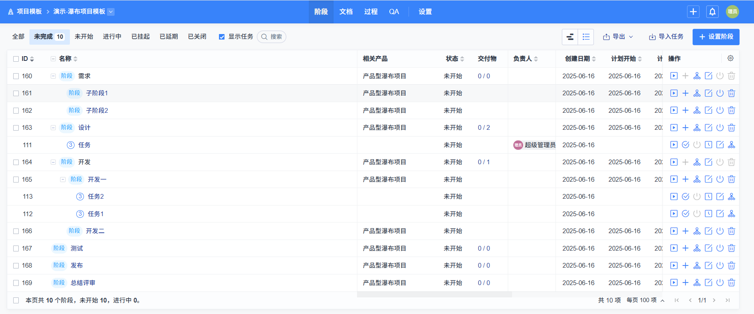The image size is (754, 314).
Task: Add child under stage 167 测试
Action: [685, 248]
